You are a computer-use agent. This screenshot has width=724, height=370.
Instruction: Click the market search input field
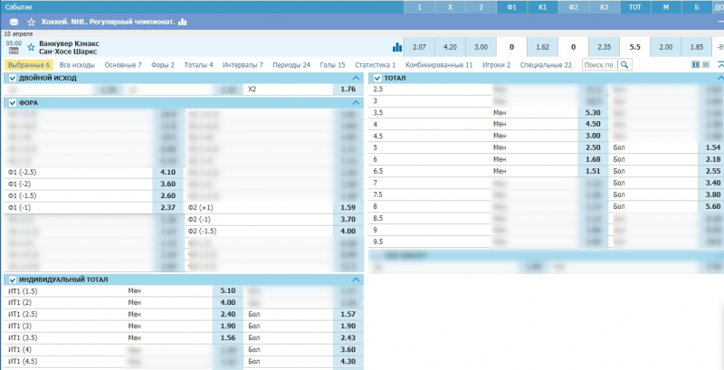[x=597, y=65]
